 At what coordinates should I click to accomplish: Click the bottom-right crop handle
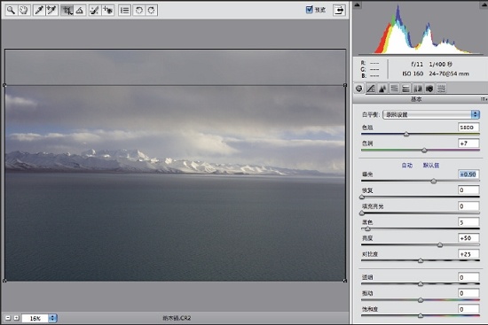click(x=345, y=281)
